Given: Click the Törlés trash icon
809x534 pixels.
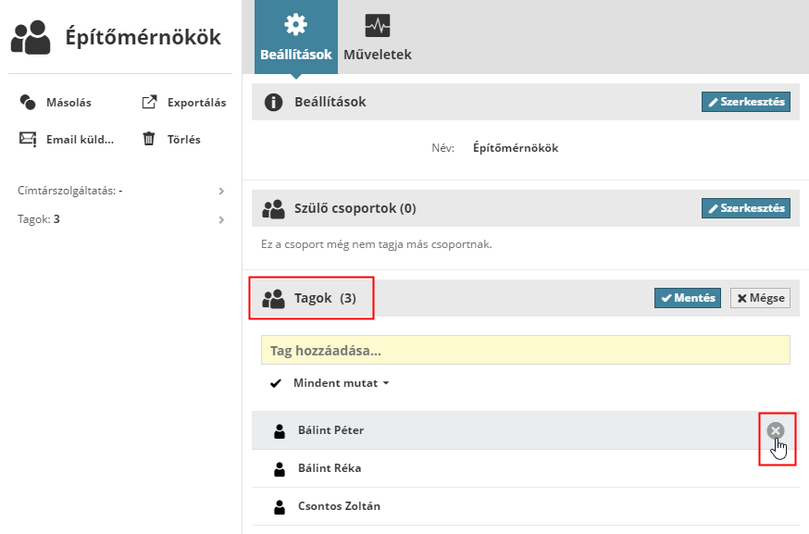Looking at the screenshot, I should coord(149,140).
